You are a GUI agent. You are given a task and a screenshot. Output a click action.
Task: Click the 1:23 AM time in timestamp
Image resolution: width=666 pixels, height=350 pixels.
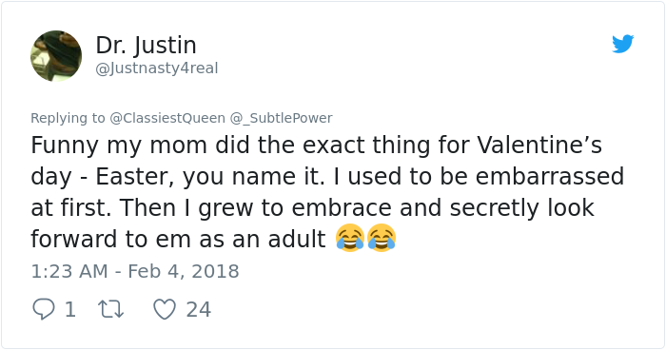click(x=69, y=271)
